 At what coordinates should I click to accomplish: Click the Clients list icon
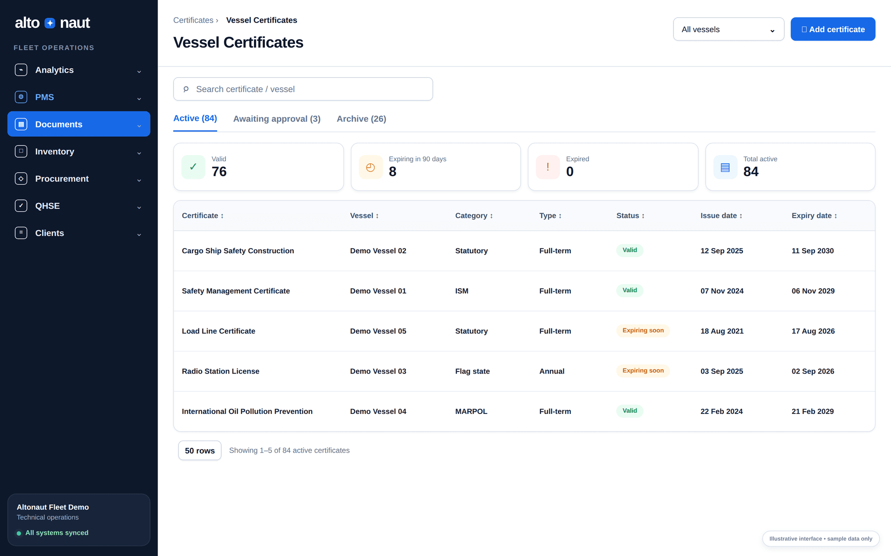(x=21, y=233)
